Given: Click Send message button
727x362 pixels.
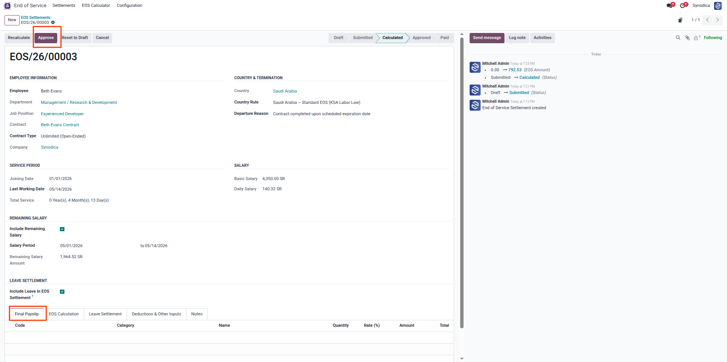Looking at the screenshot, I should [x=487, y=38].
